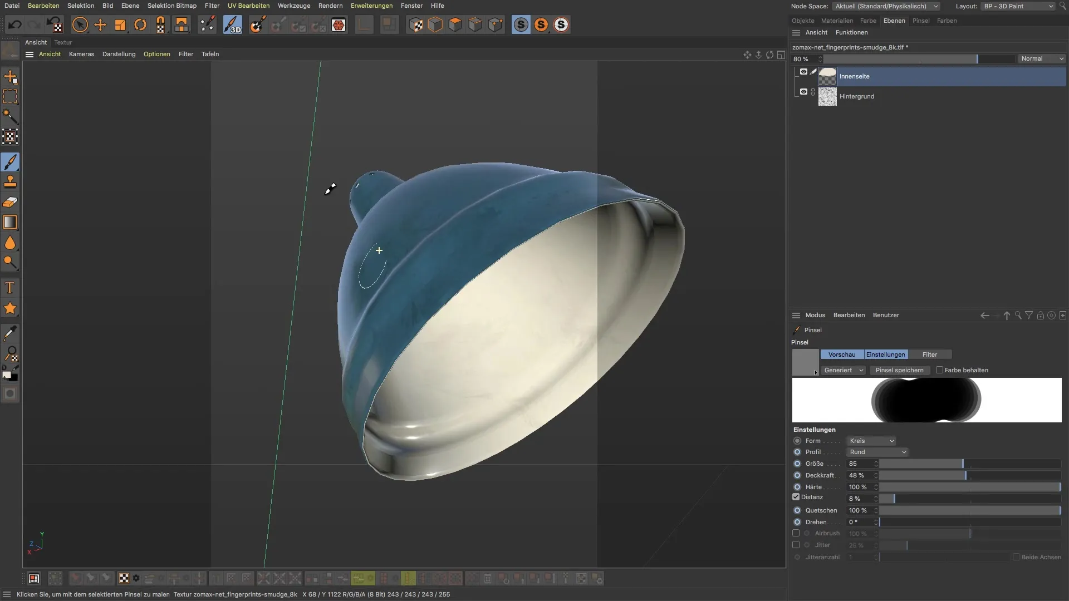1069x601 pixels.
Task: Toggle the Größe pressure radio button
Action: tap(797, 464)
